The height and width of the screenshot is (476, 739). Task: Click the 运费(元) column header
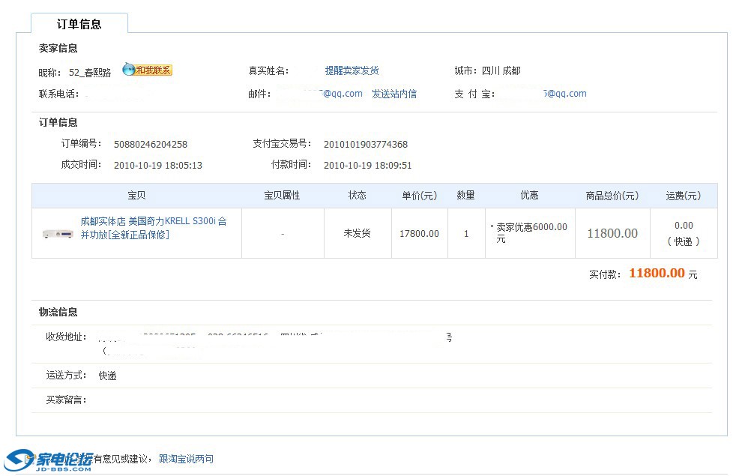pos(684,196)
